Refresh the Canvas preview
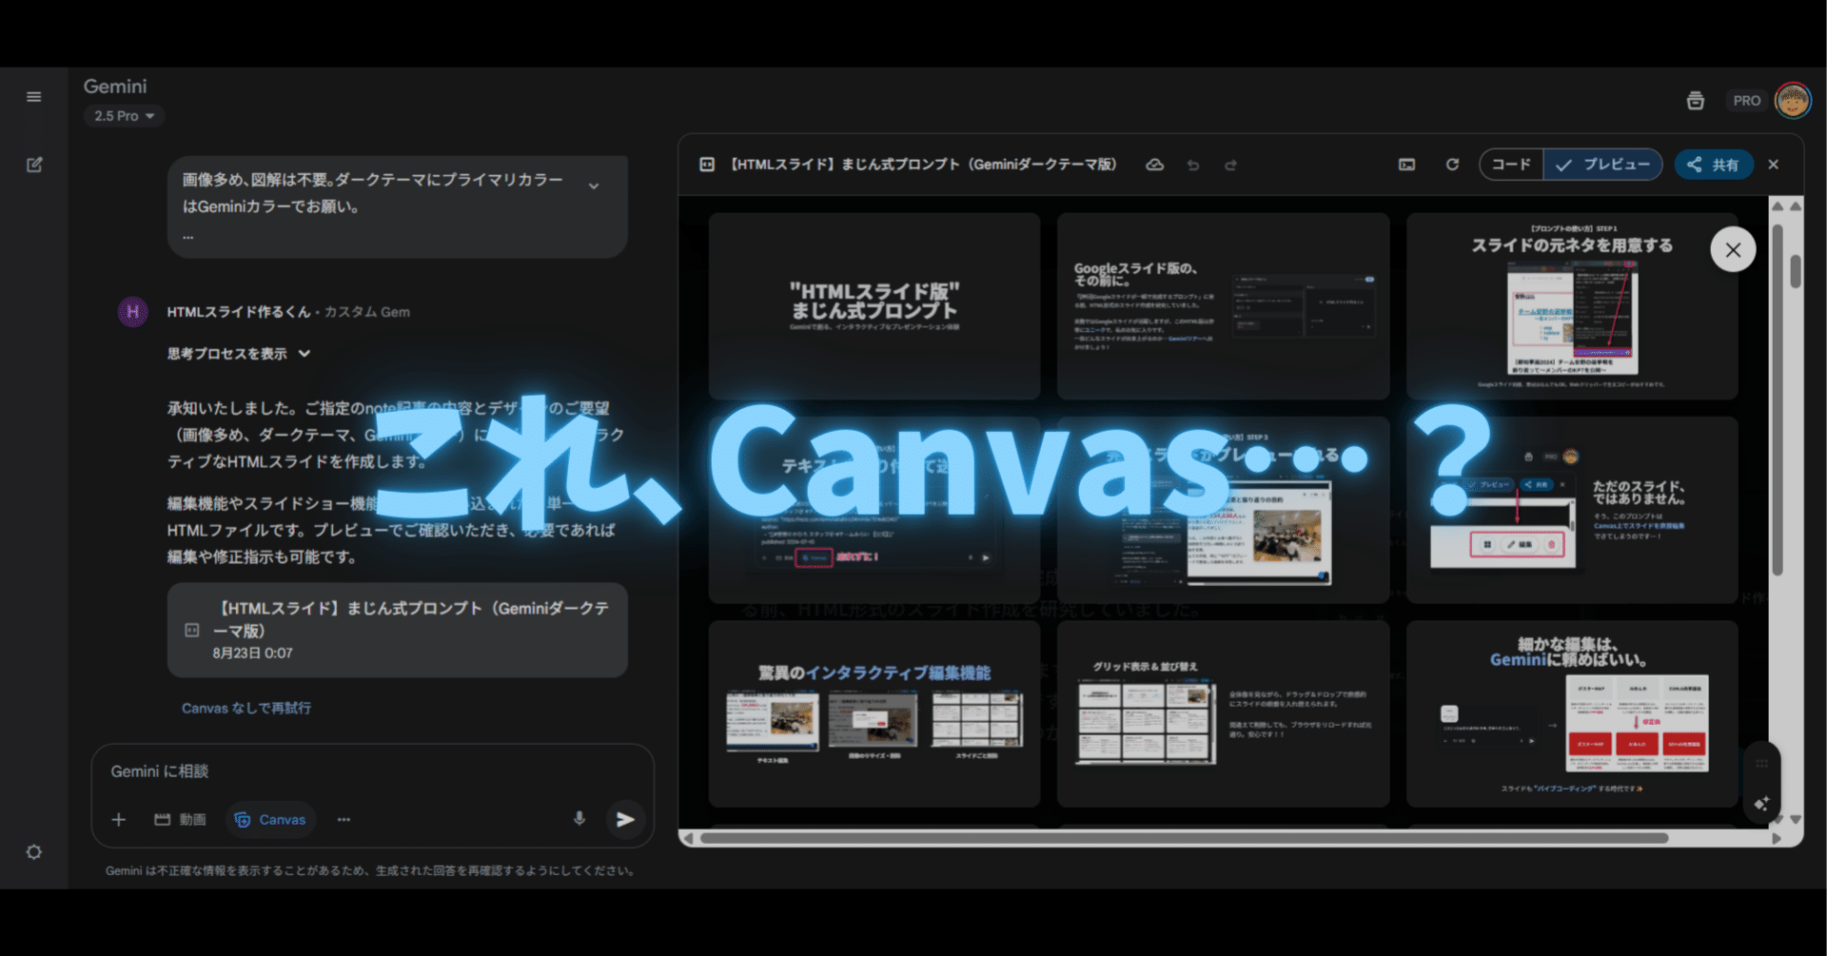Viewport: 1827px width, 956px height. pos(1451,164)
